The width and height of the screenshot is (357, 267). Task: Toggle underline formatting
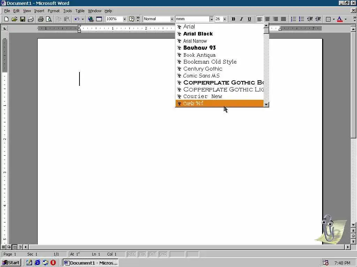[x=249, y=19]
